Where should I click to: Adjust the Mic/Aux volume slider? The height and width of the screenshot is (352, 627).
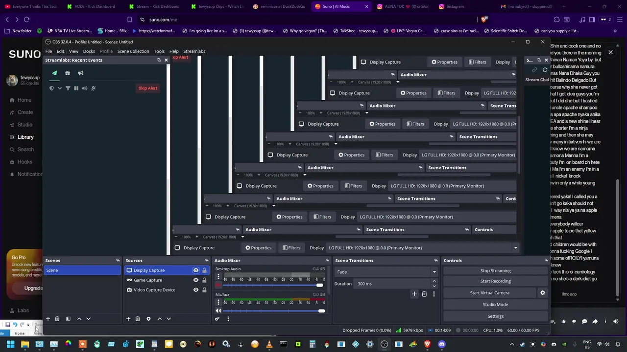274,311
